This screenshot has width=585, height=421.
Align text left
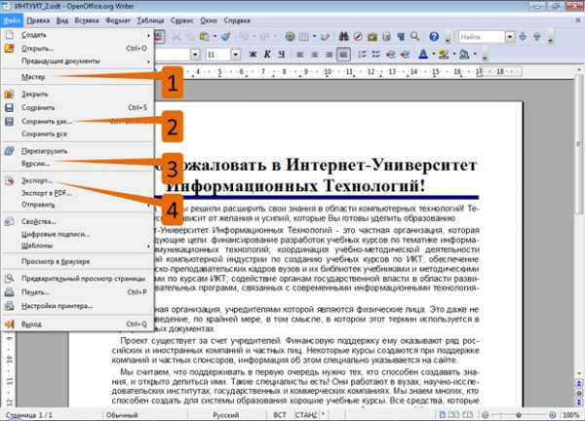click(x=300, y=55)
